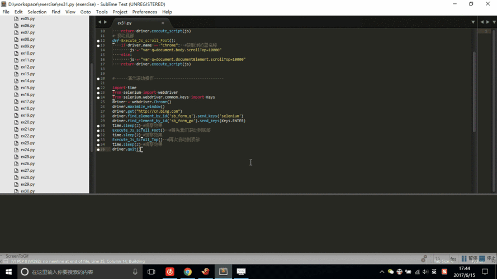Open the far-right panel dropdown arrow
The width and height of the screenshot is (497, 279).
(494, 22)
